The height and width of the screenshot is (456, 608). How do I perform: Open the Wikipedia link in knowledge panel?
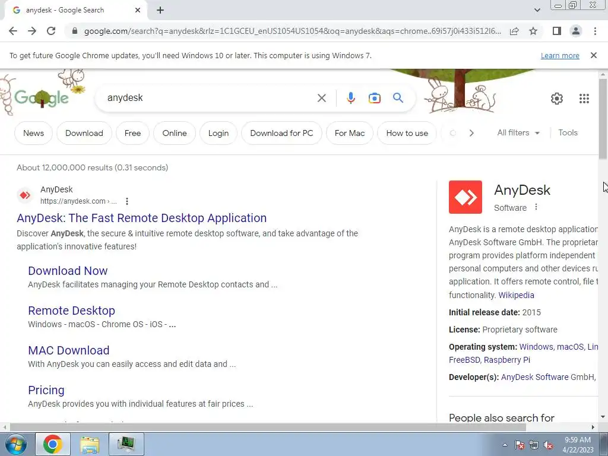tap(516, 295)
